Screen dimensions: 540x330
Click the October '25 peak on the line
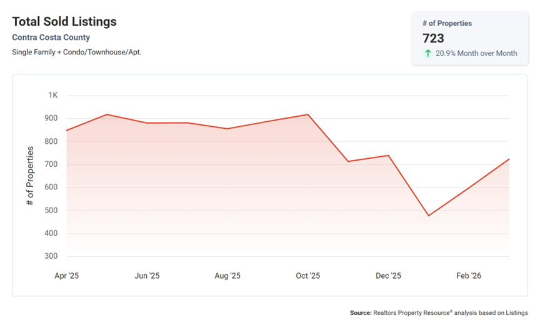point(307,114)
